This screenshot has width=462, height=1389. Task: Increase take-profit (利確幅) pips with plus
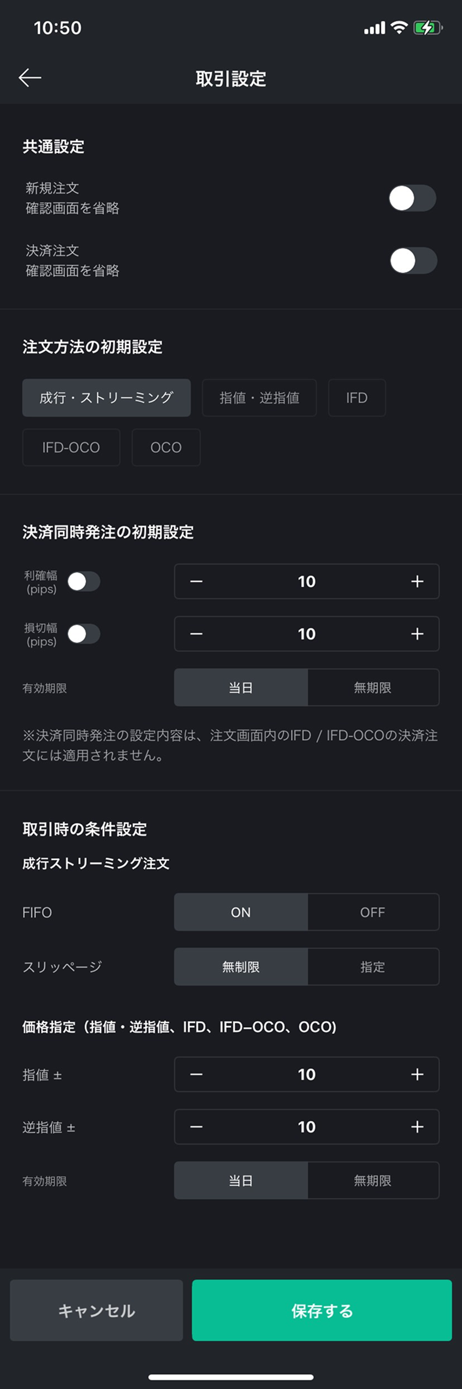(x=417, y=581)
